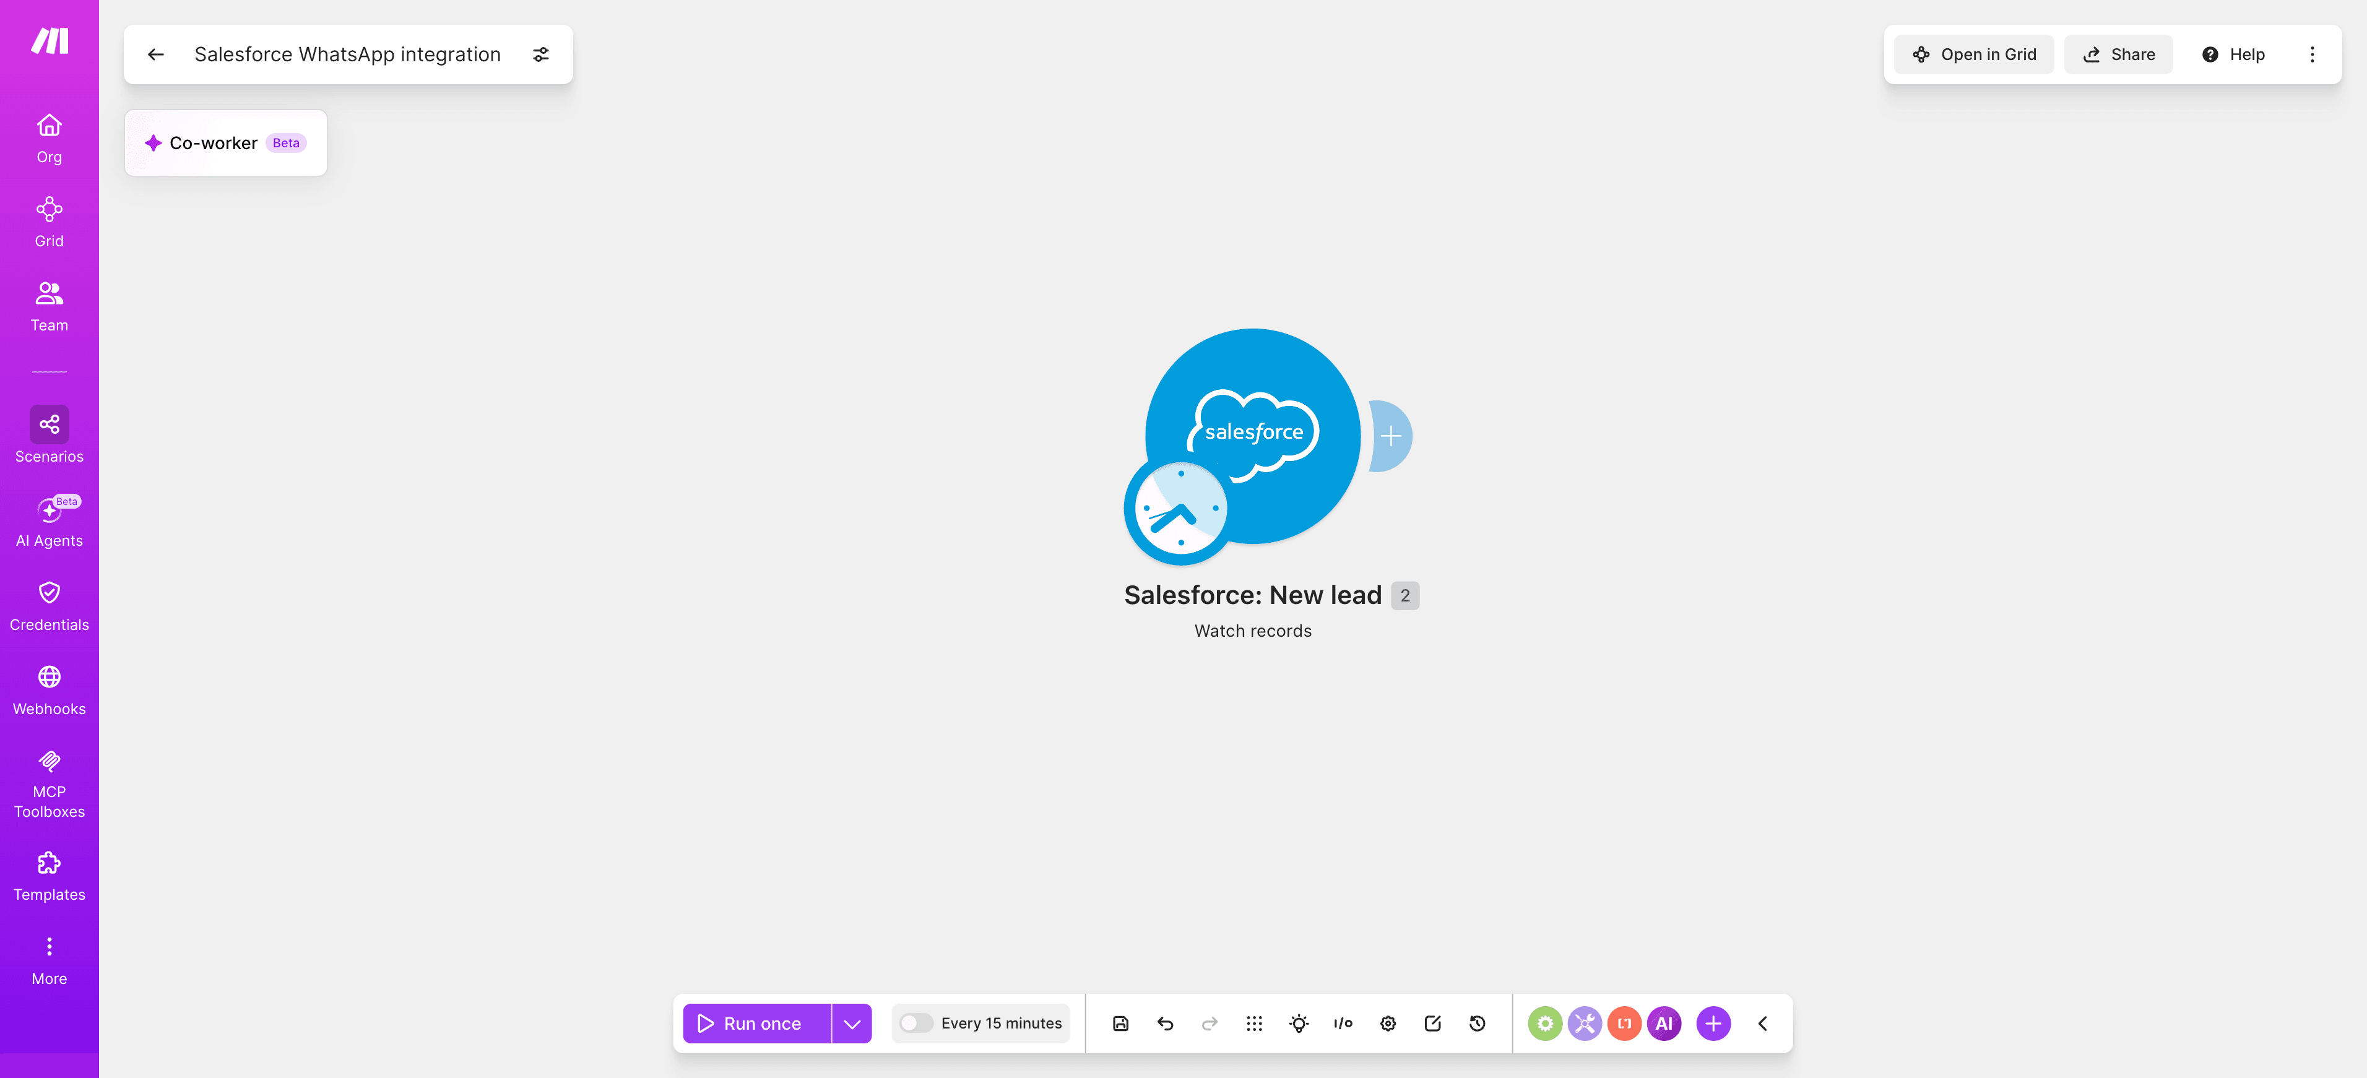Click Open in Grid button
The width and height of the screenshot is (2367, 1078).
click(1974, 54)
